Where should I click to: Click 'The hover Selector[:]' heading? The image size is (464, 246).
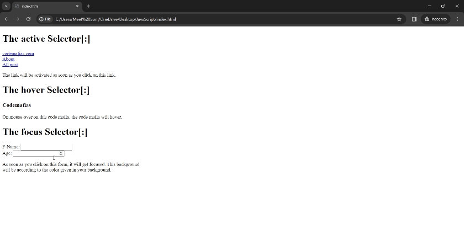click(46, 90)
